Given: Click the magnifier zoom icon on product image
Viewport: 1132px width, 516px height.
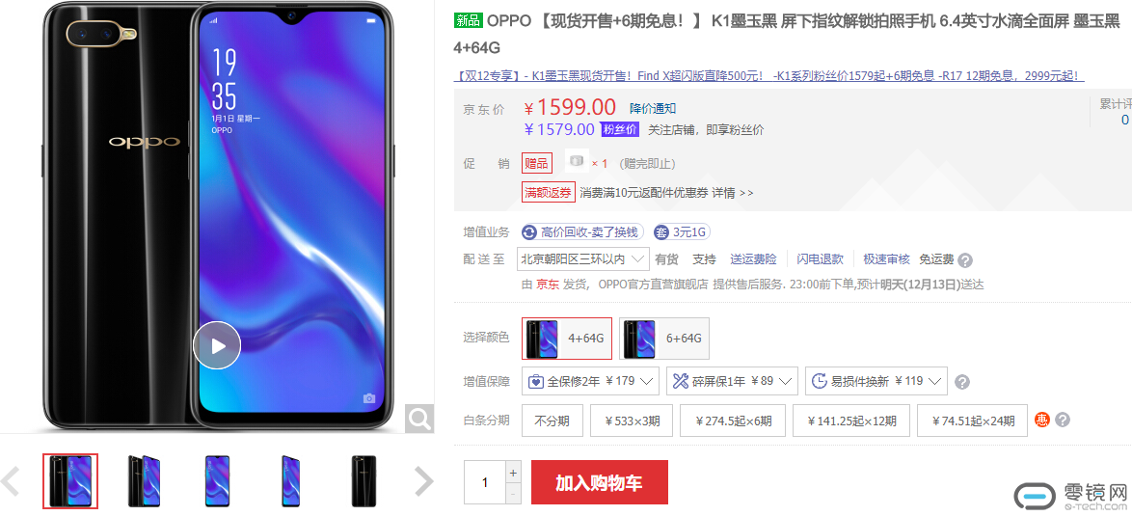Looking at the screenshot, I should (x=419, y=418).
